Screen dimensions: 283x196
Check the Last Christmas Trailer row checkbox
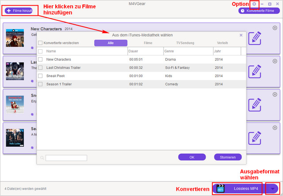pos(40,68)
